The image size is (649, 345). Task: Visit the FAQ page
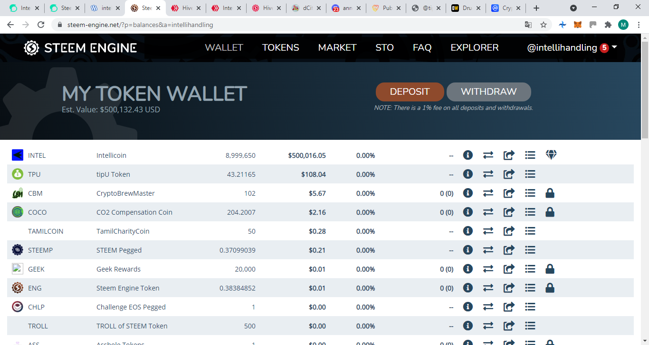pos(422,47)
